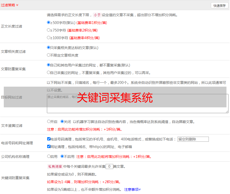
Task: Choose the ≥1000字符 length option
Action: click(49, 38)
